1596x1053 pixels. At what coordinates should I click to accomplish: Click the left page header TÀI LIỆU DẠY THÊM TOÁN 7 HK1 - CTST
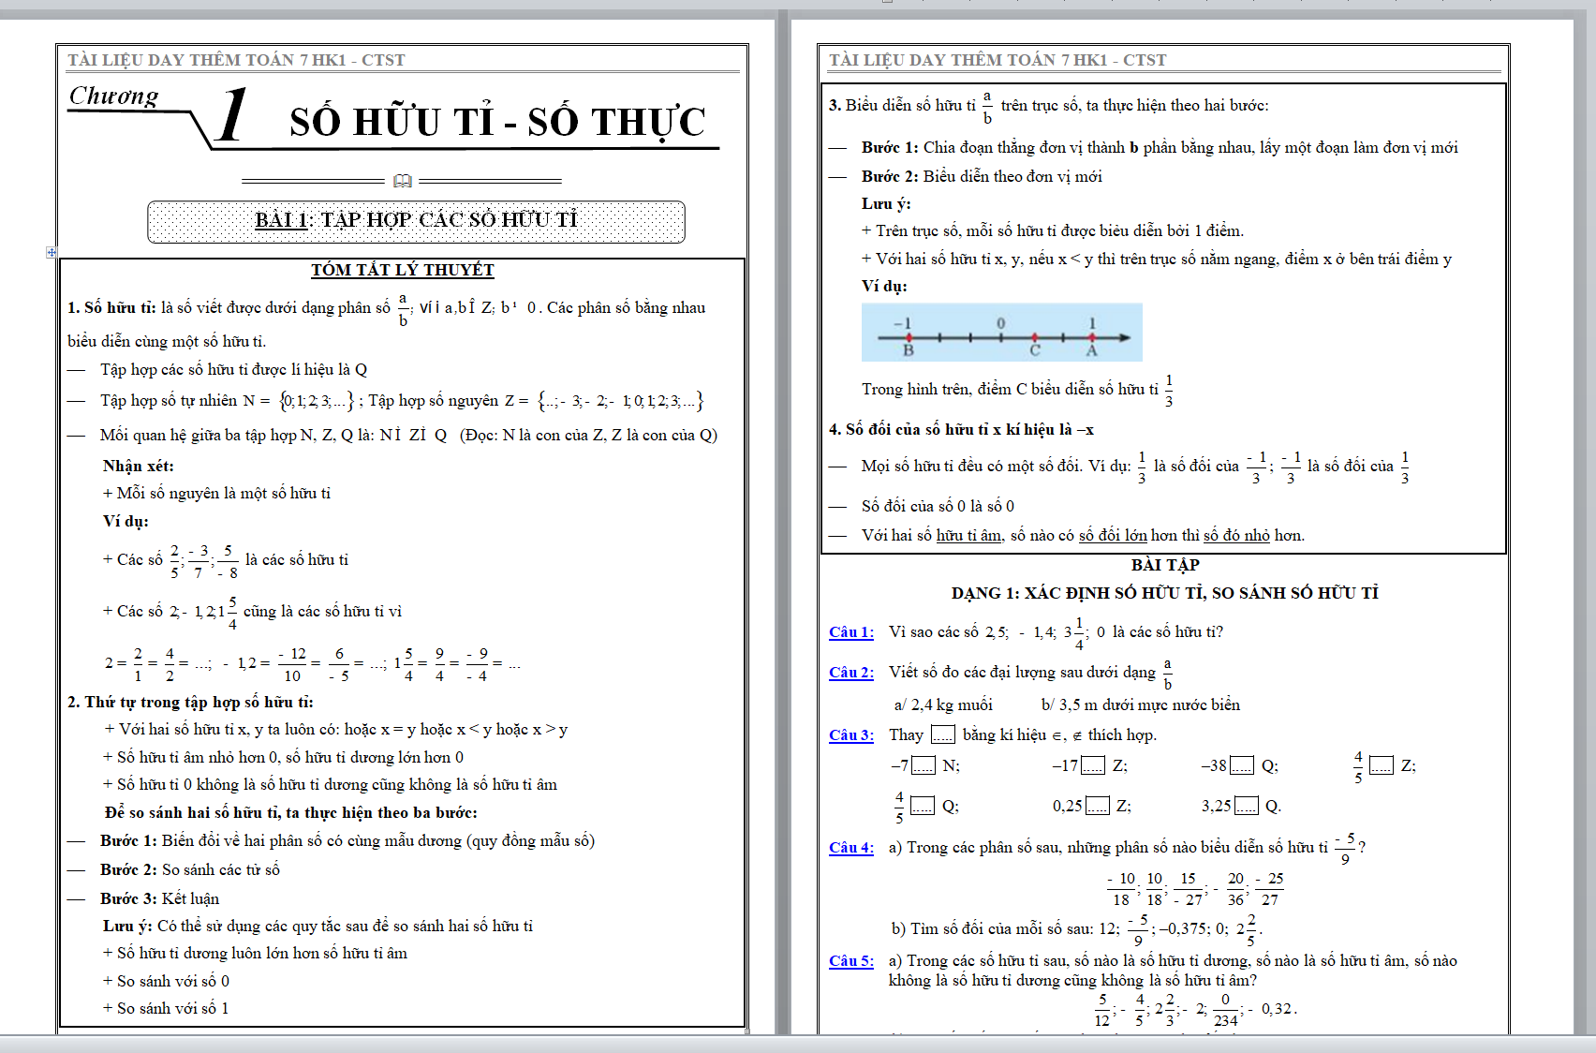236,60
